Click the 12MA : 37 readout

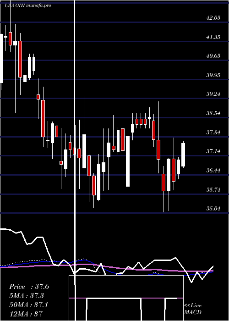pyautogui.click(x=26, y=314)
